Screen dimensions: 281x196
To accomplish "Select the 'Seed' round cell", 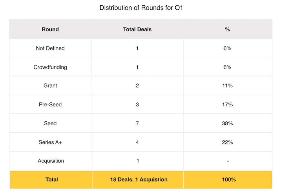I will (x=50, y=123).
